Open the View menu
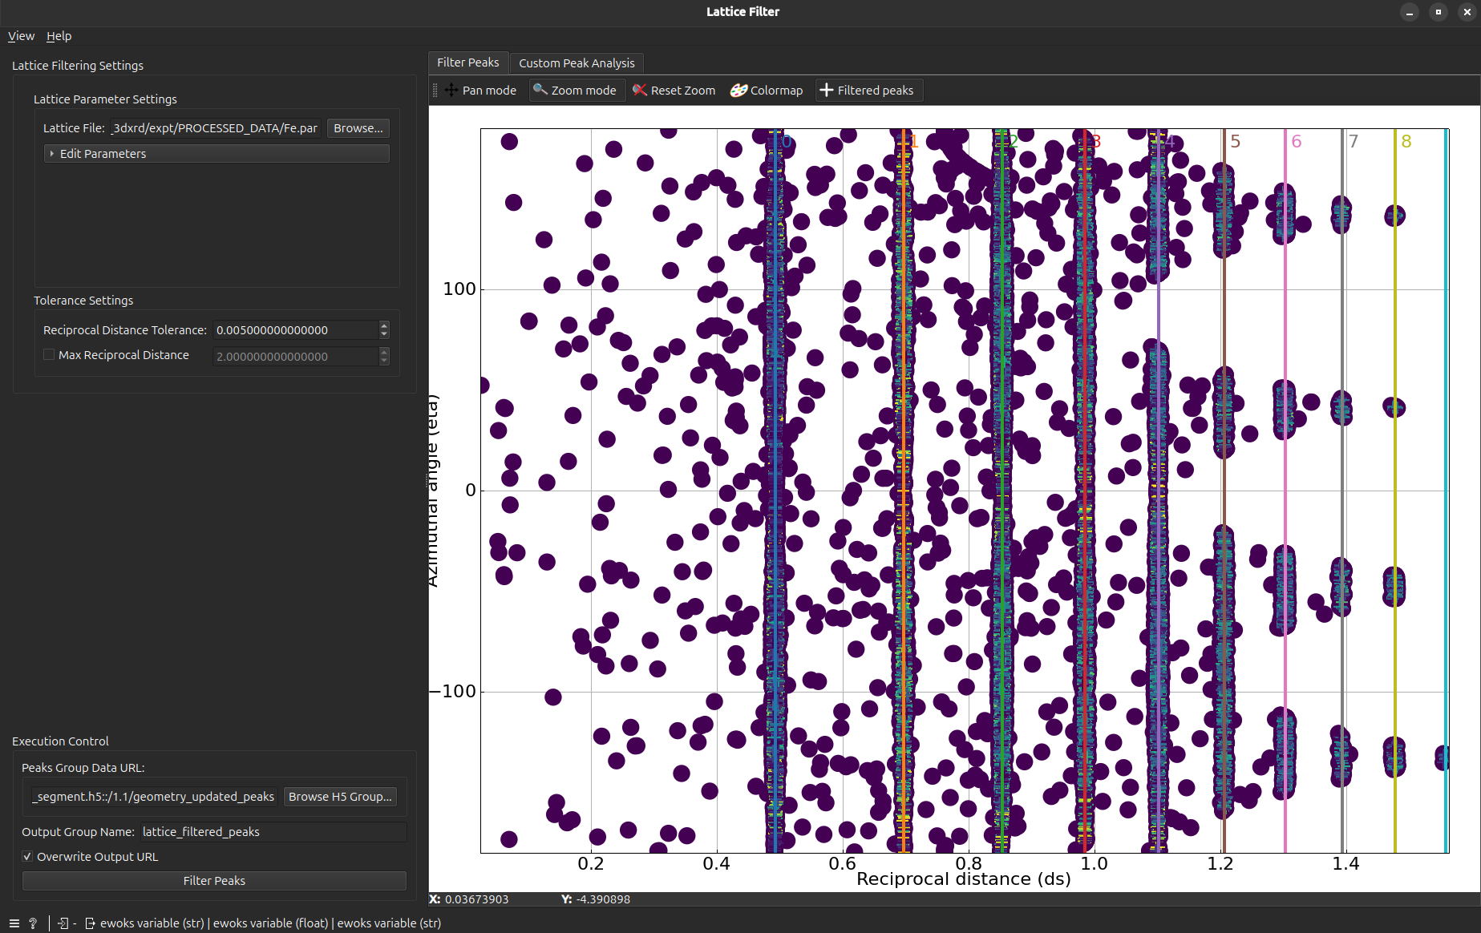This screenshot has height=933, width=1481. click(x=21, y=36)
